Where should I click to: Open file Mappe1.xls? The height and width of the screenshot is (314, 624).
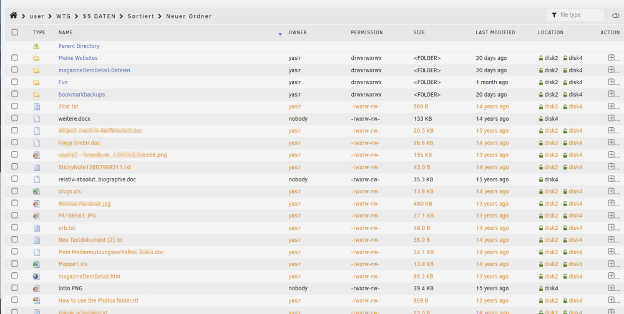tap(72, 264)
